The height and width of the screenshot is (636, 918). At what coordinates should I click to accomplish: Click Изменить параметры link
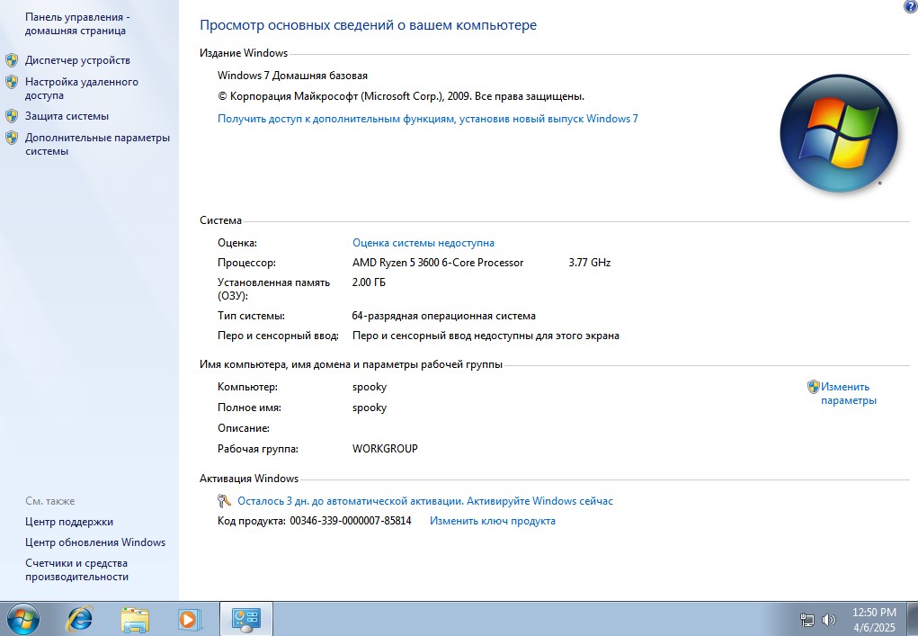[x=849, y=393]
